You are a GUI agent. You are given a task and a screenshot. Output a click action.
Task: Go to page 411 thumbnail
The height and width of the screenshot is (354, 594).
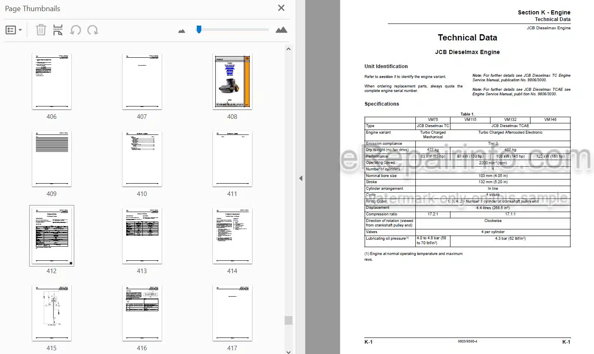[x=232, y=159]
